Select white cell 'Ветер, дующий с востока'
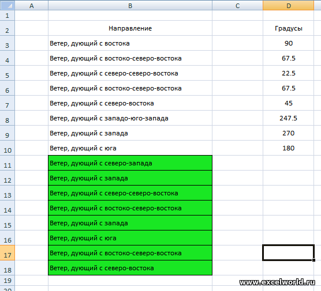The height and width of the screenshot is (291, 321). [130, 43]
